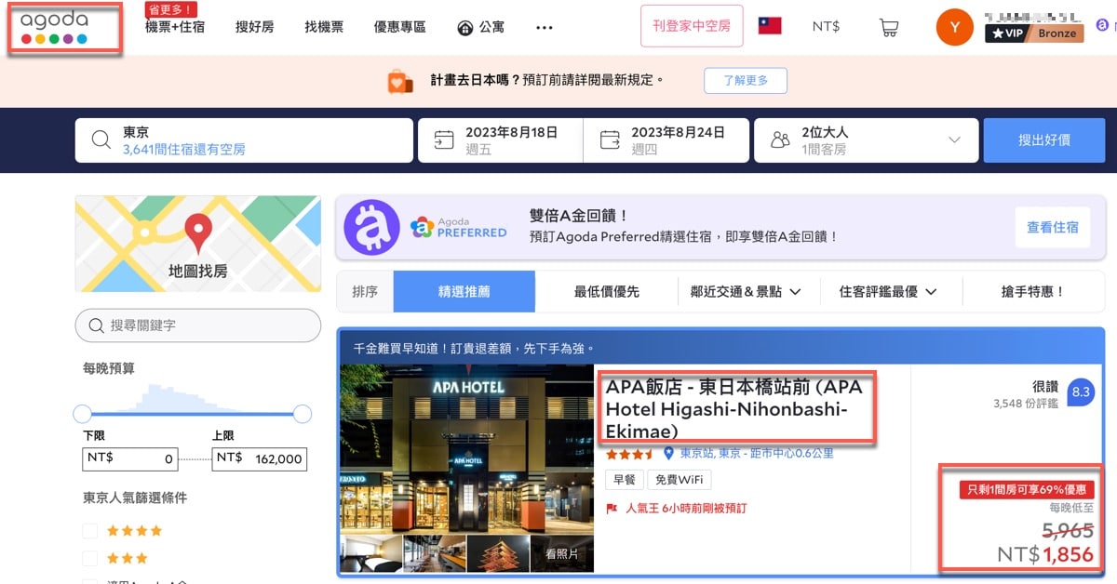Click the lower budget slider handle
The image size is (1117, 584).
click(x=83, y=414)
